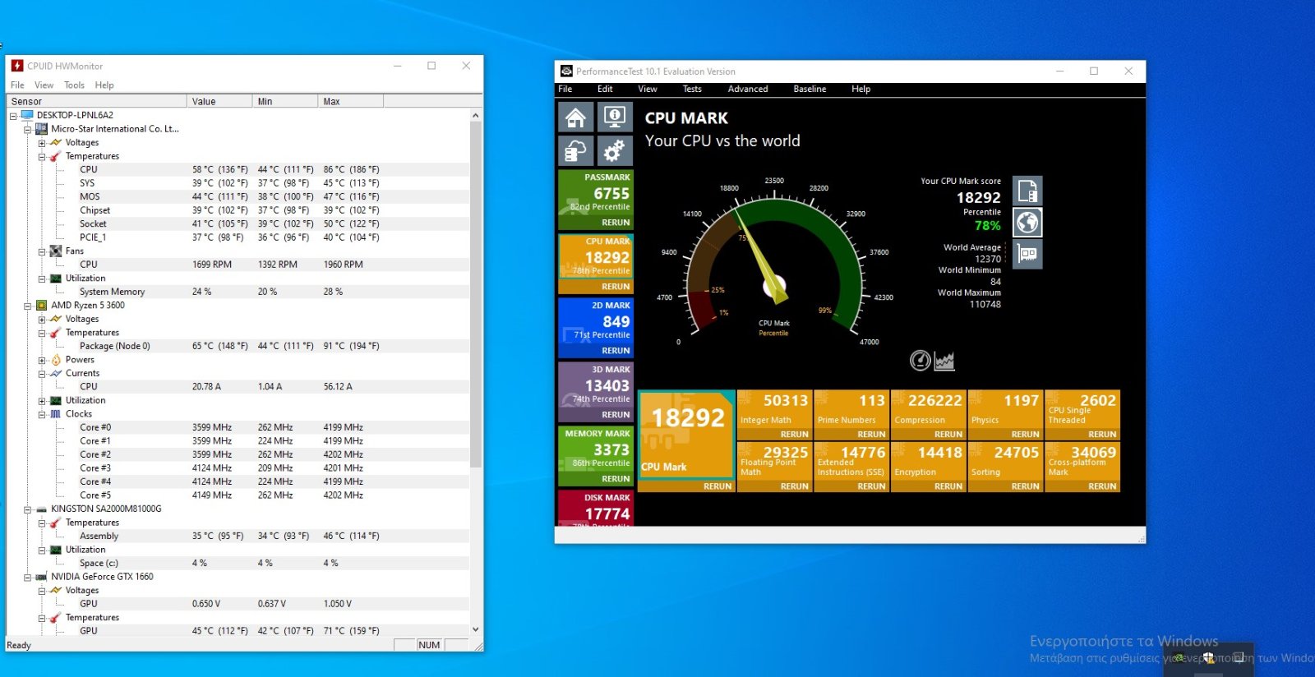The image size is (1315, 677).
Task: Collapse the NVIDIA GeForce GTX 1660 node
Action: [x=27, y=577]
